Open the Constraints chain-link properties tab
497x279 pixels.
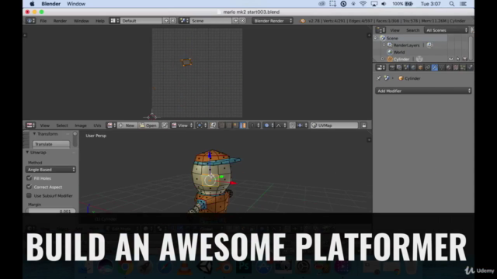[427, 67]
